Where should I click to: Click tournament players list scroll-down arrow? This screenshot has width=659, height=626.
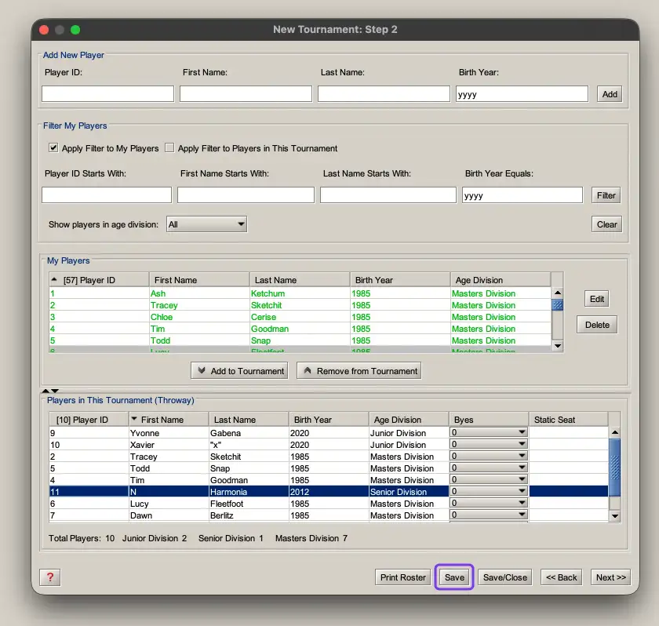coord(615,516)
